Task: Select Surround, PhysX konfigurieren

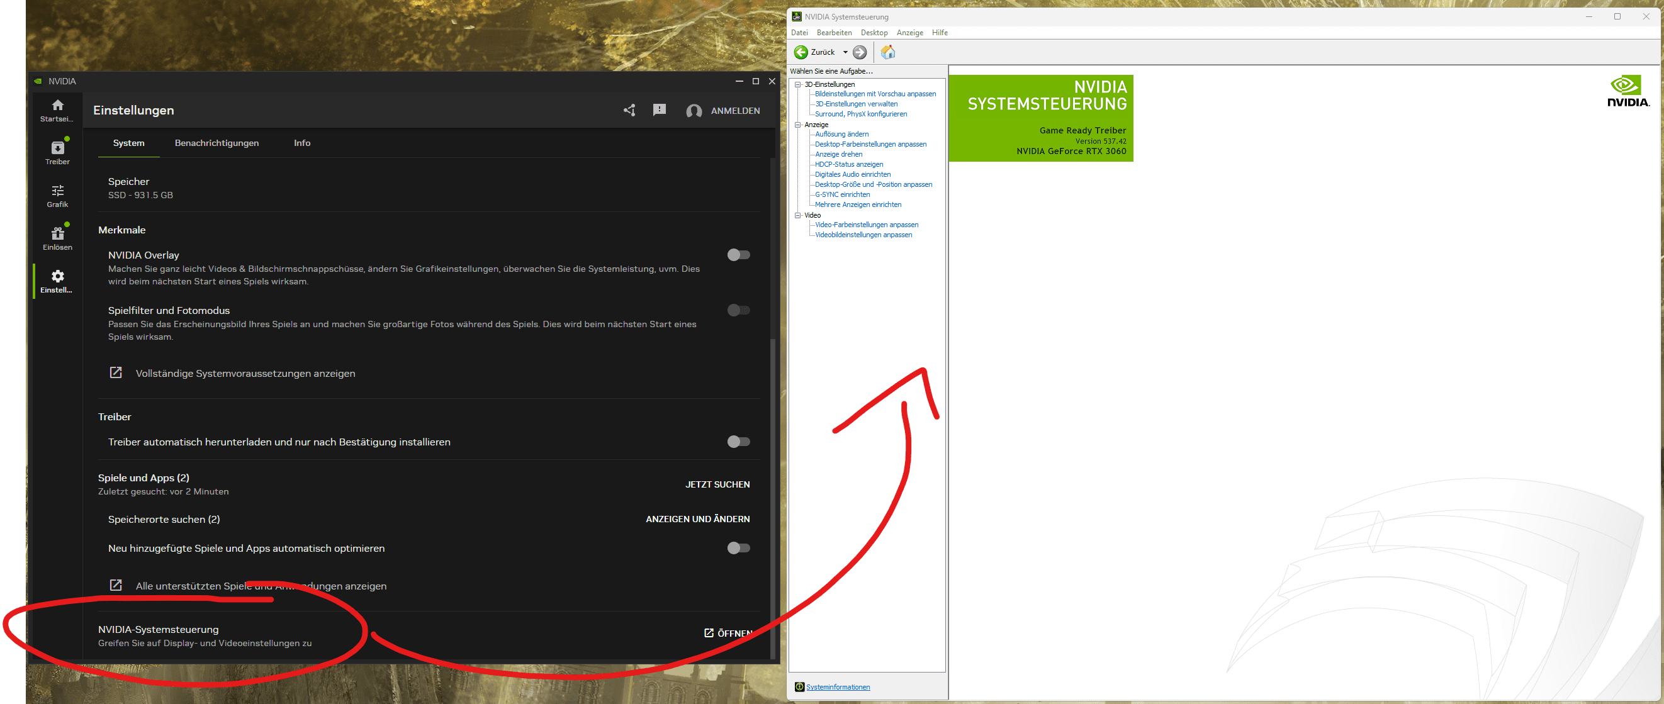Action: point(860,115)
